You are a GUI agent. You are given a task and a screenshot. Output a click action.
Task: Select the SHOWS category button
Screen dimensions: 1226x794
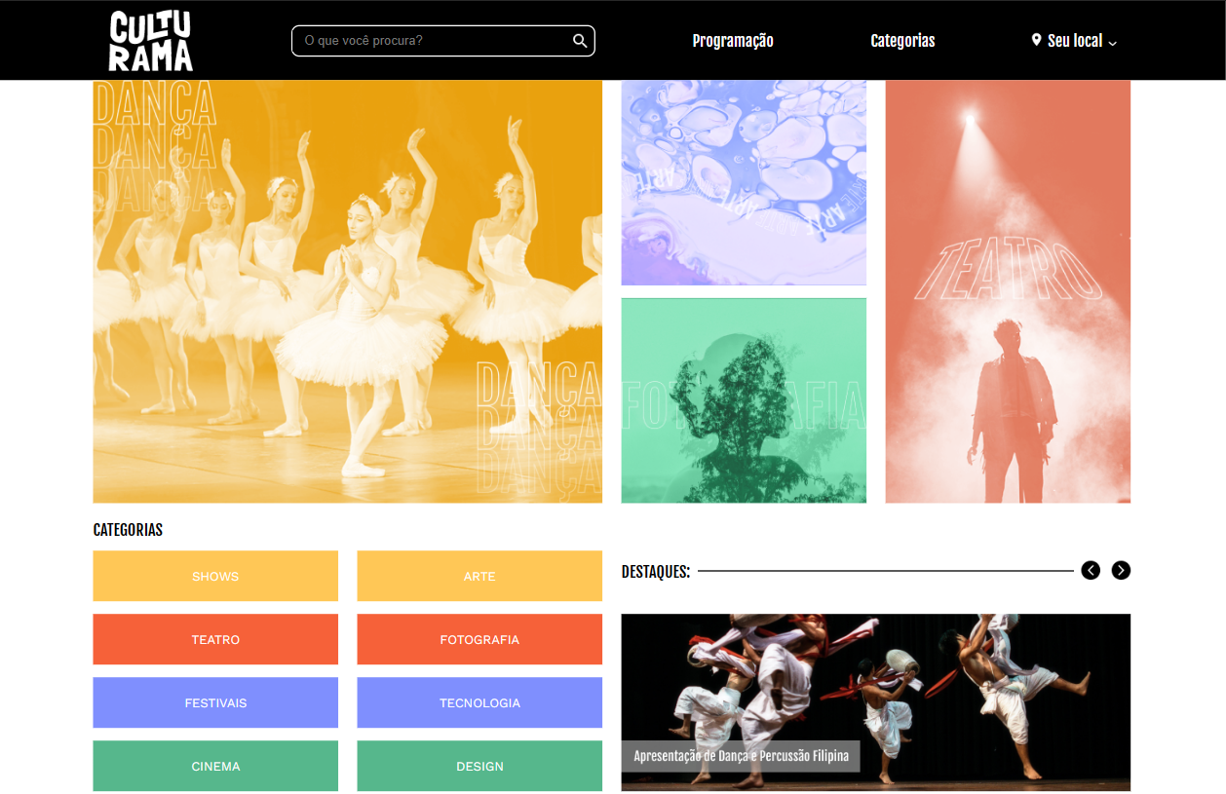point(215,576)
